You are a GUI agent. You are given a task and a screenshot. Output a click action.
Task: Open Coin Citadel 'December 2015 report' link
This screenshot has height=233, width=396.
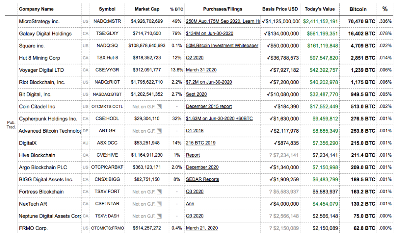point(209,106)
